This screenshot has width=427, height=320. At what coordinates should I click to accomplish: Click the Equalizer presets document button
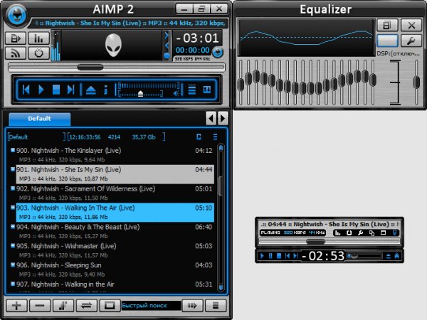pyautogui.click(x=387, y=26)
